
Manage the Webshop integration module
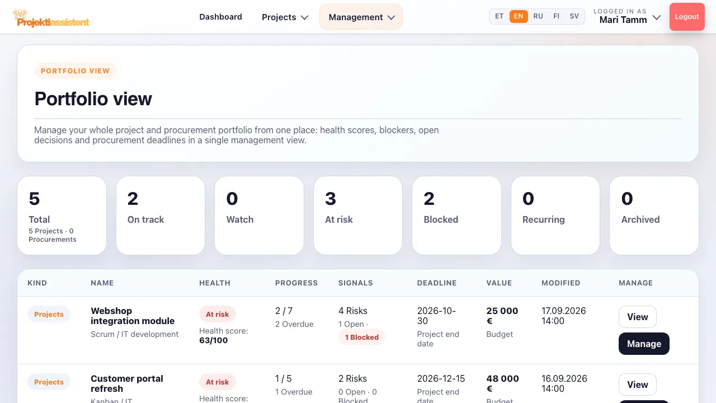pyautogui.click(x=644, y=344)
